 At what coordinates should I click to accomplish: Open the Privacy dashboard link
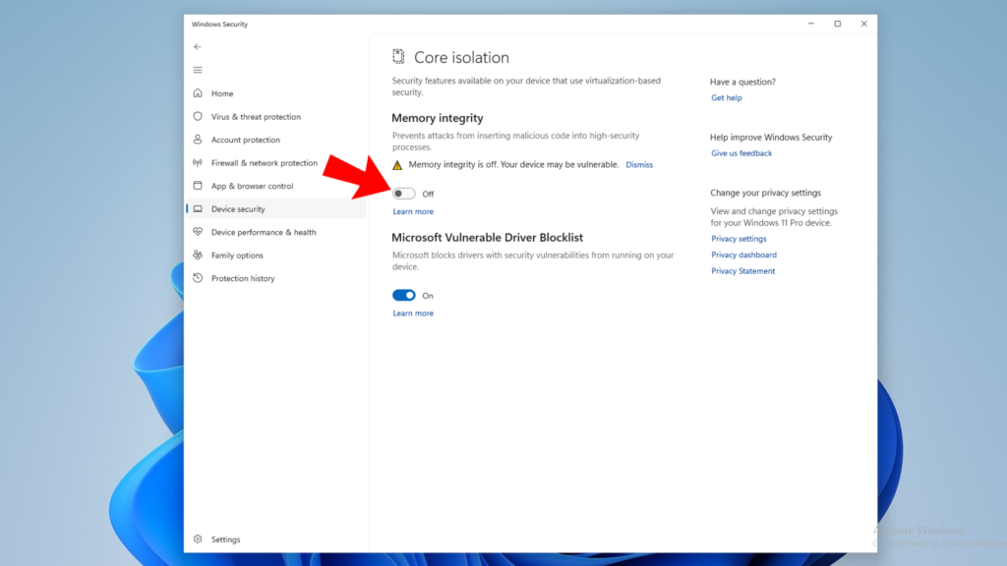(743, 255)
